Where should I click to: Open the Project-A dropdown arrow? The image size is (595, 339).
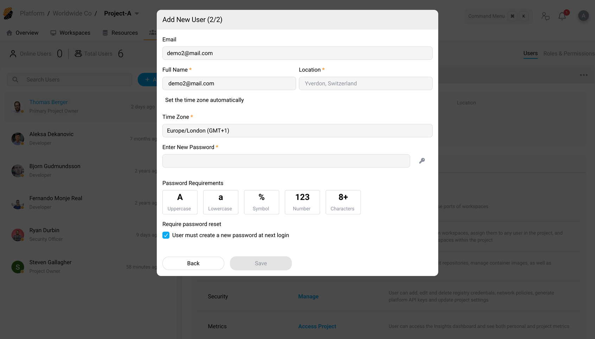coord(137,14)
